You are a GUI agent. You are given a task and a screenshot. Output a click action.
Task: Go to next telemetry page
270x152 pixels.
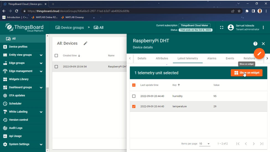[x=254, y=144]
